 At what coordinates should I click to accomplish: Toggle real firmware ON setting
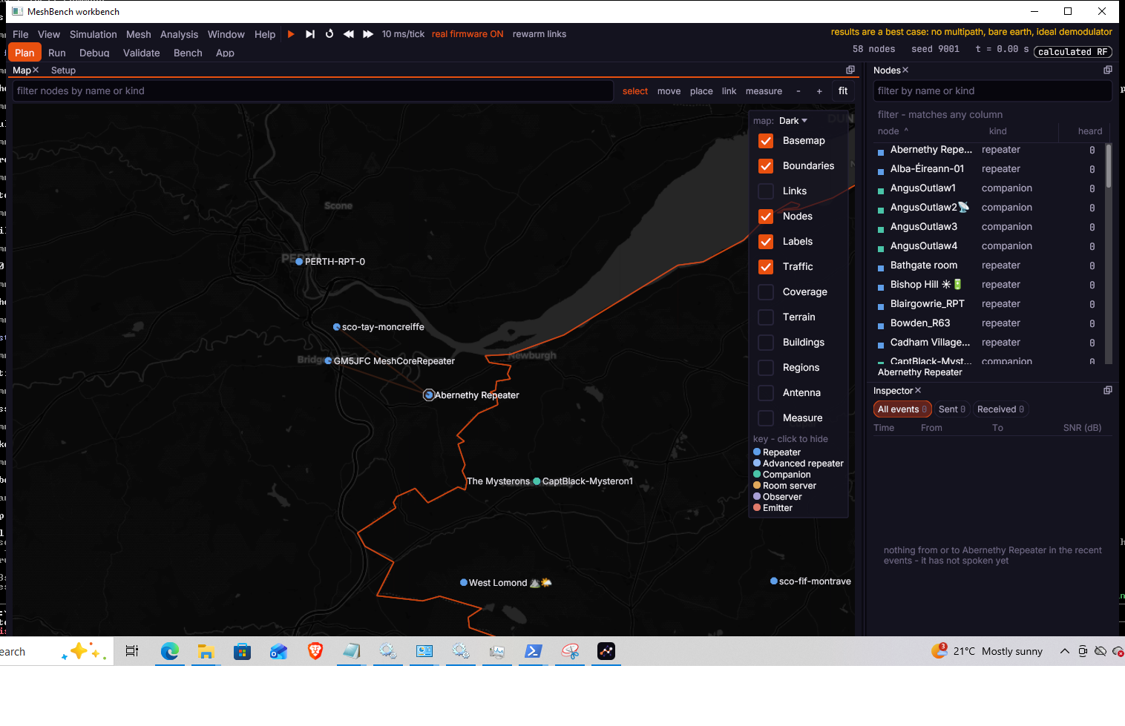pyautogui.click(x=468, y=34)
